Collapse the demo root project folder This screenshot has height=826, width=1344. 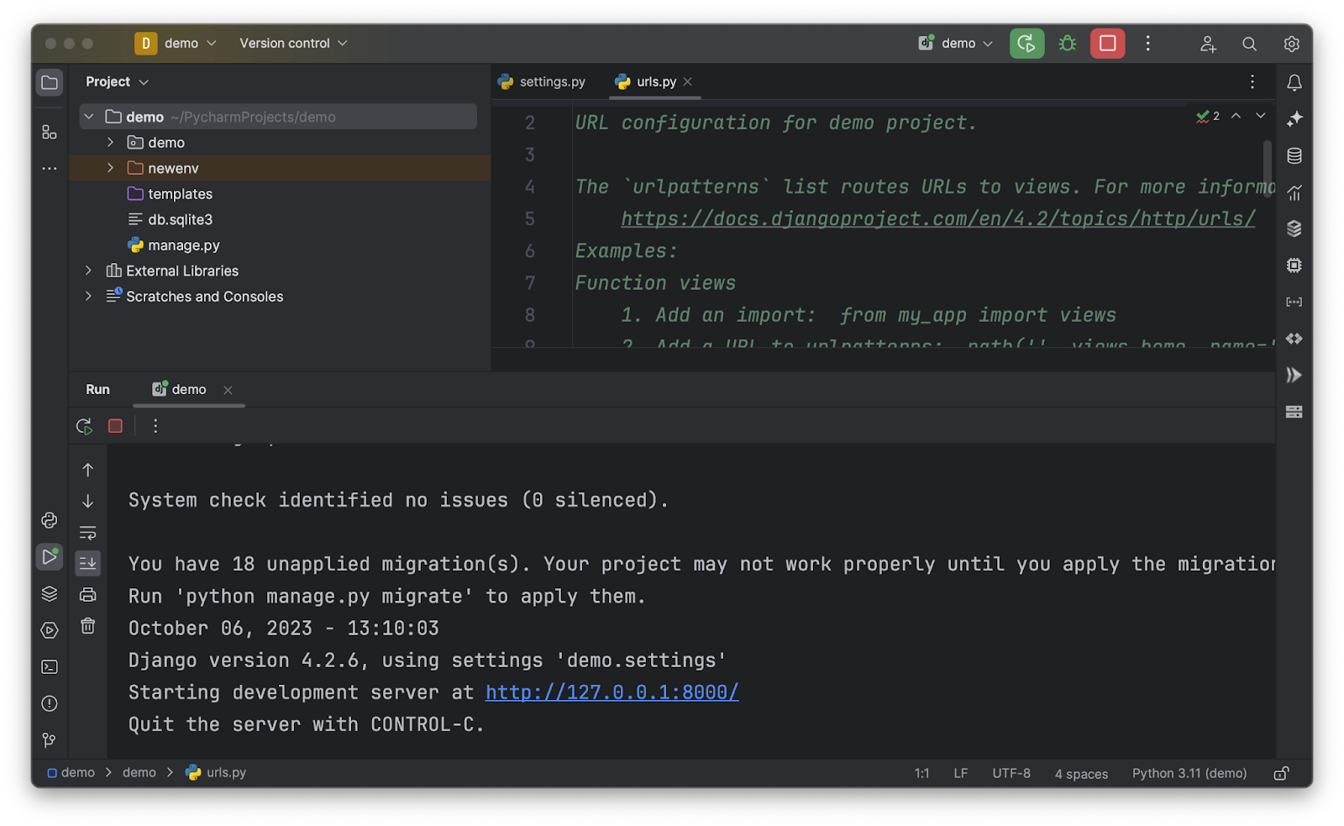click(89, 117)
